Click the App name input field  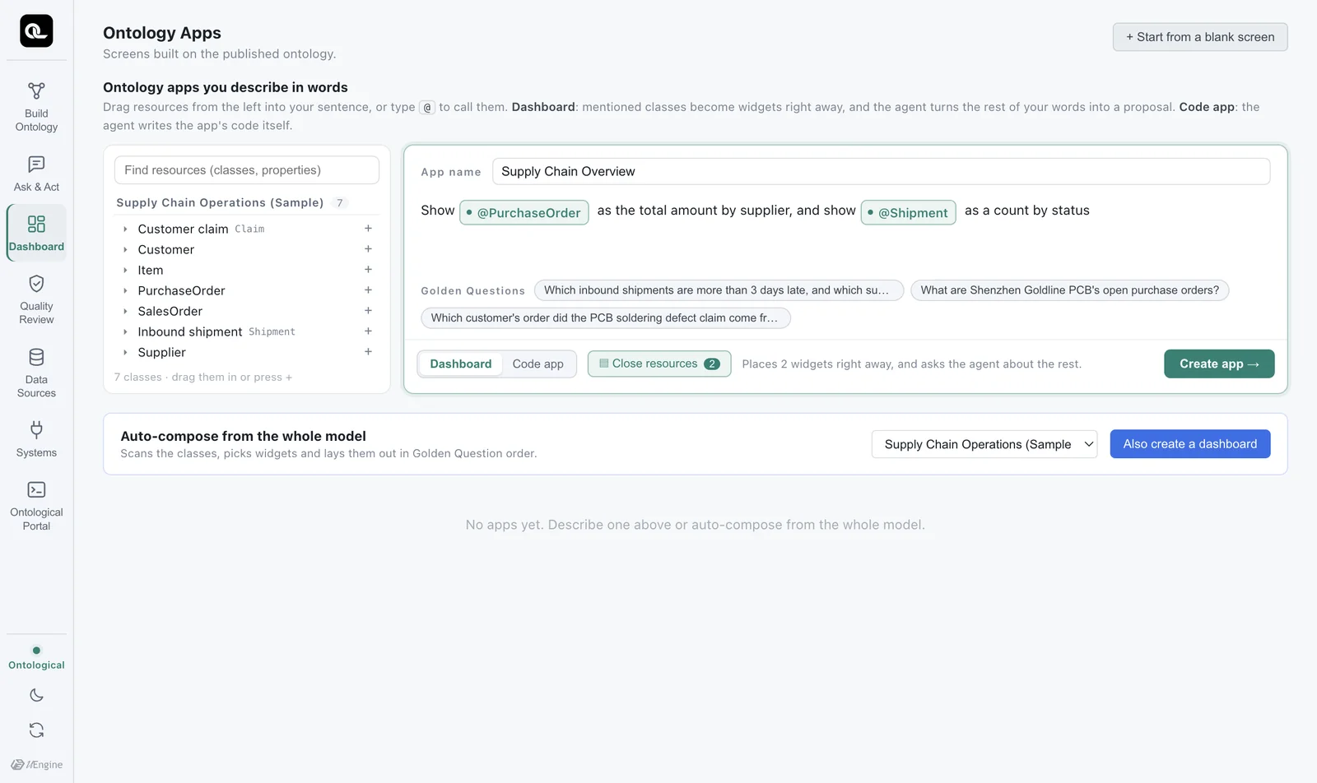coord(881,171)
